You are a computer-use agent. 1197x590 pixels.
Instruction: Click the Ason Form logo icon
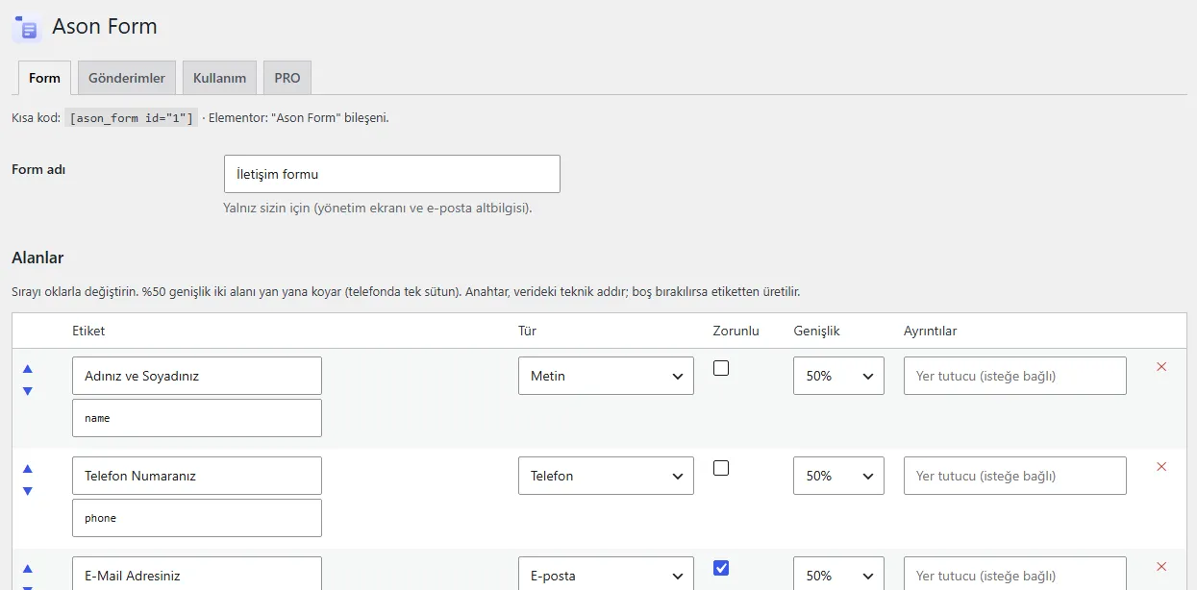(26, 28)
